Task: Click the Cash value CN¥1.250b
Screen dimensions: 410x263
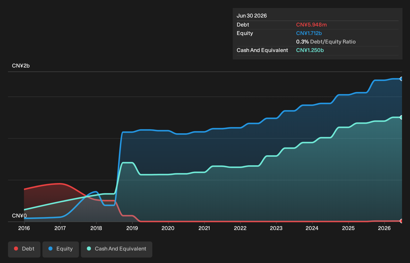Action: pyautogui.click(x=310, y=50)
